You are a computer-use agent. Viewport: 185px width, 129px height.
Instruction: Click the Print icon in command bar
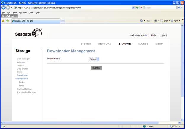point(155,21)
